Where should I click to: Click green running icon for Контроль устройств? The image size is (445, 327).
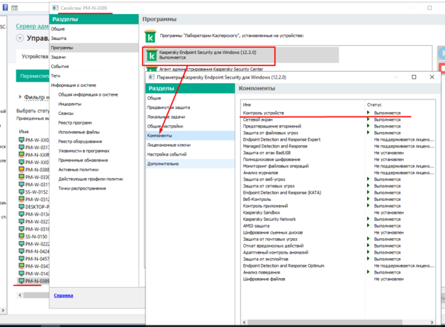click(x=369, y=113)
